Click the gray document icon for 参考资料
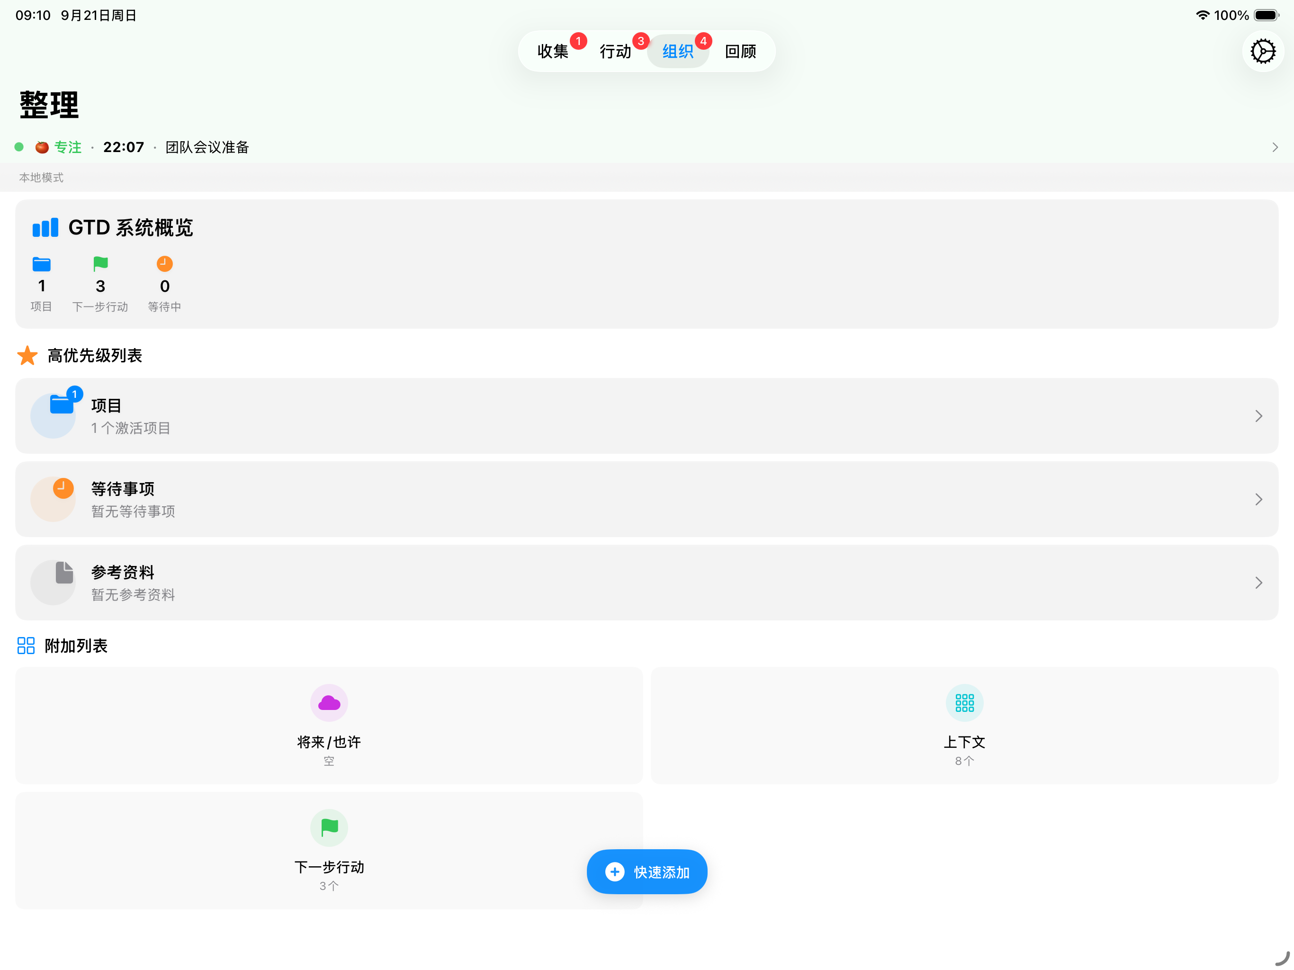1294x970 pixels. point(64,573)
